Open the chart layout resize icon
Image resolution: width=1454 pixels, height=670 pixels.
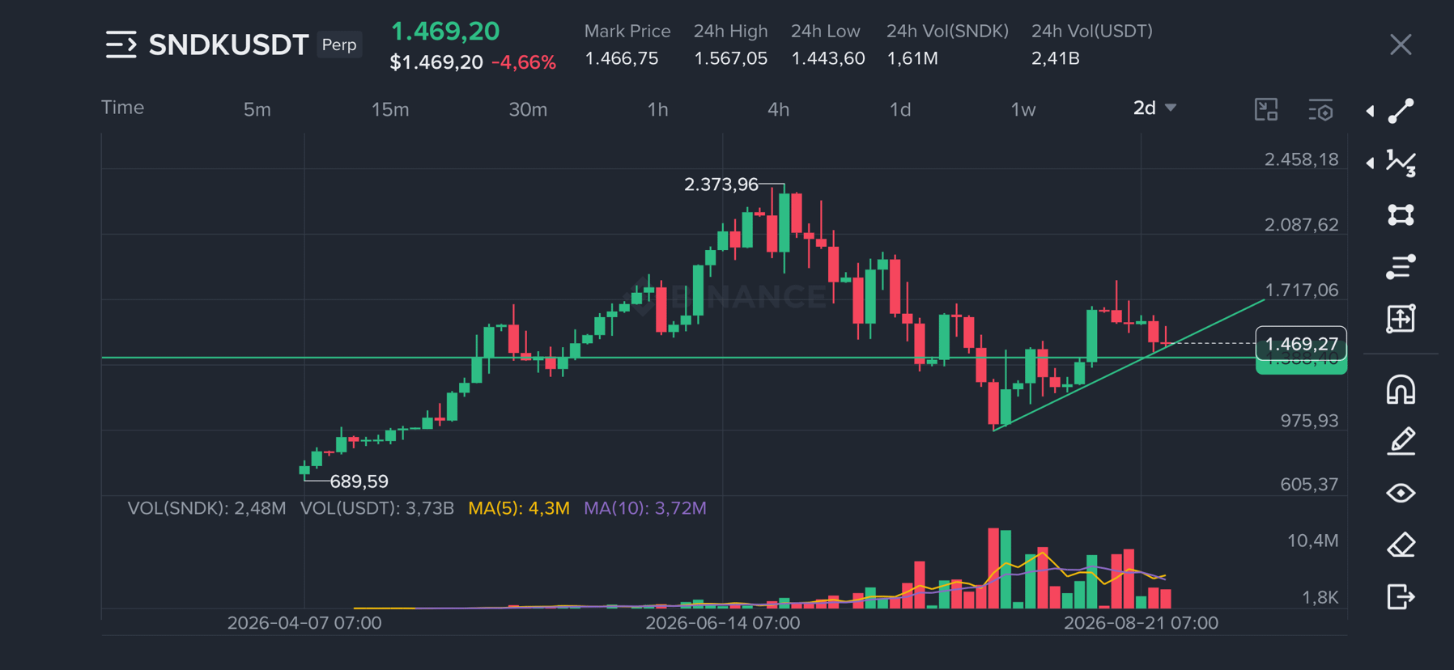pyautogui.click(x=1266, y=109)
